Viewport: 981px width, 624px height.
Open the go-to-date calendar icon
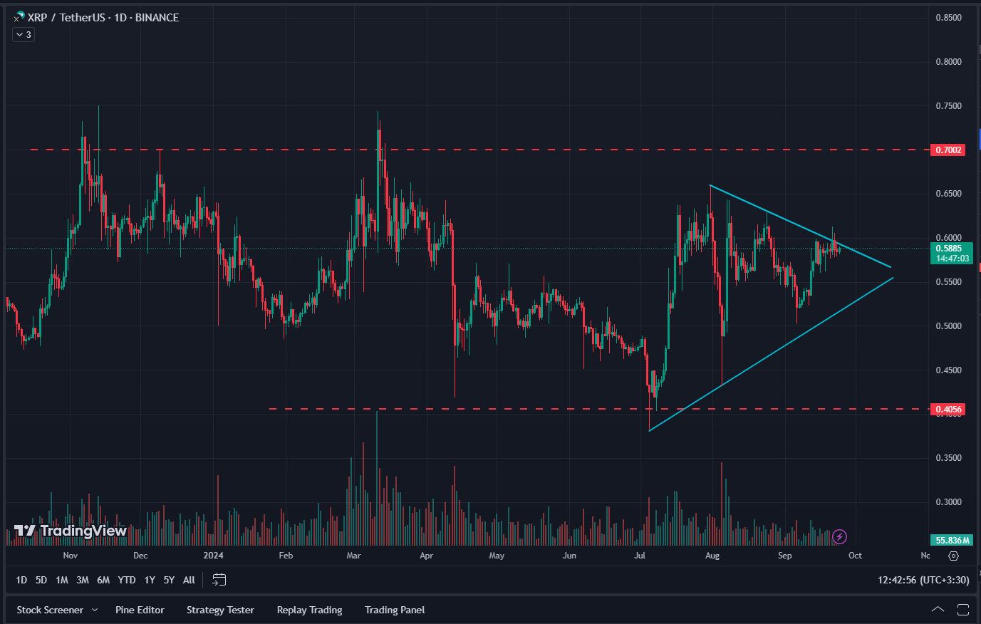[219, 580]
